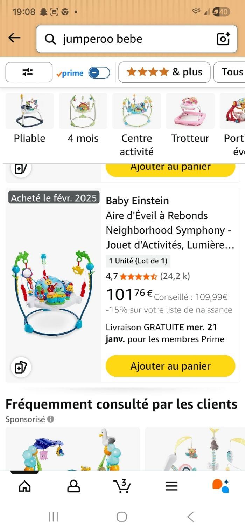This screenshot has width=245, height=532.
Task: Toggle the Prime filter switch
Action: pyautogui.click(x=99, y=73)
